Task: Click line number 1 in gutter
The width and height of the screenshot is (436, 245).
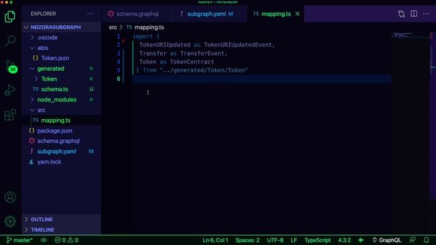Action: point(119,36)
